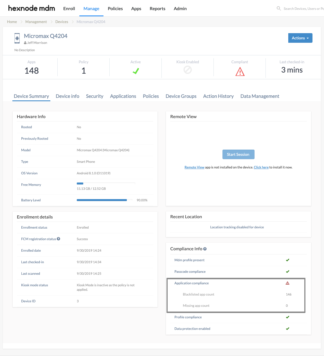Viewport: 324px width, 356px height.
Task: Click the Kiosk Enabled disabled icon
Action: point(188,70)
